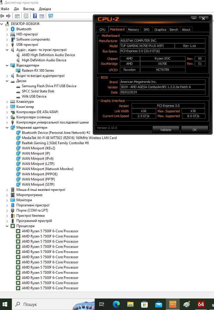Screen dimensions: 214x310
Task: Click the Validate button in CPU-Z
Action: [x=166, y=130]
